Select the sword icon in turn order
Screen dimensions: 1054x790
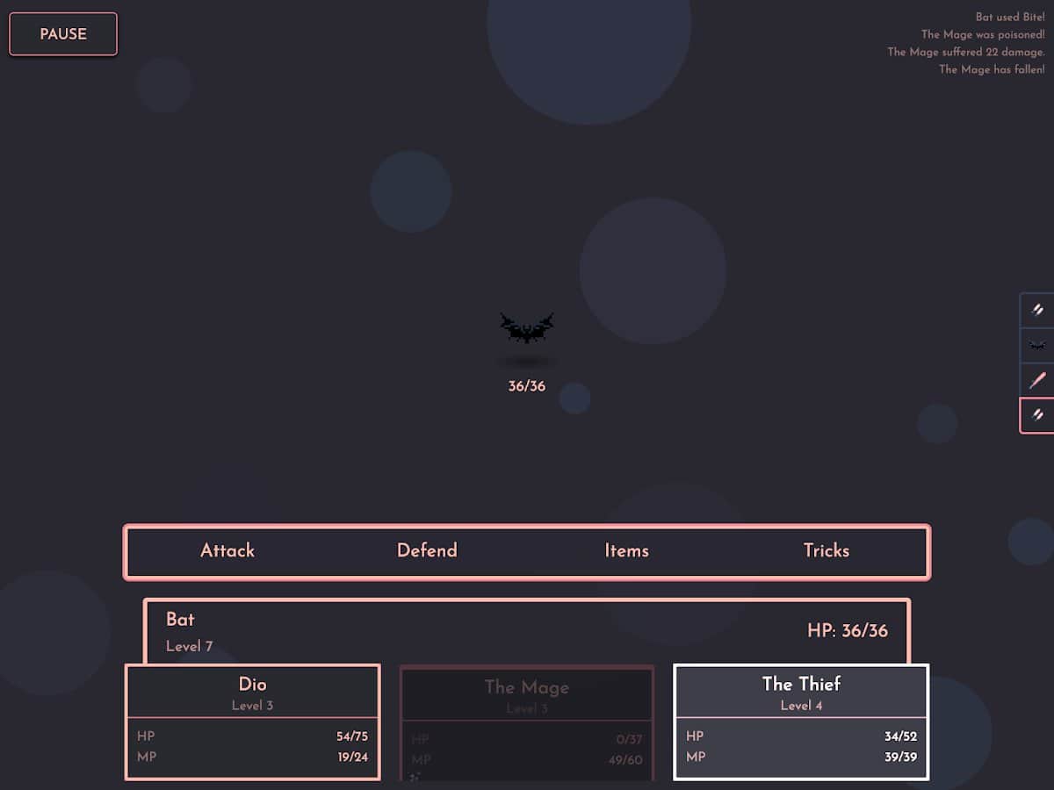click(x=1037, y=380)
